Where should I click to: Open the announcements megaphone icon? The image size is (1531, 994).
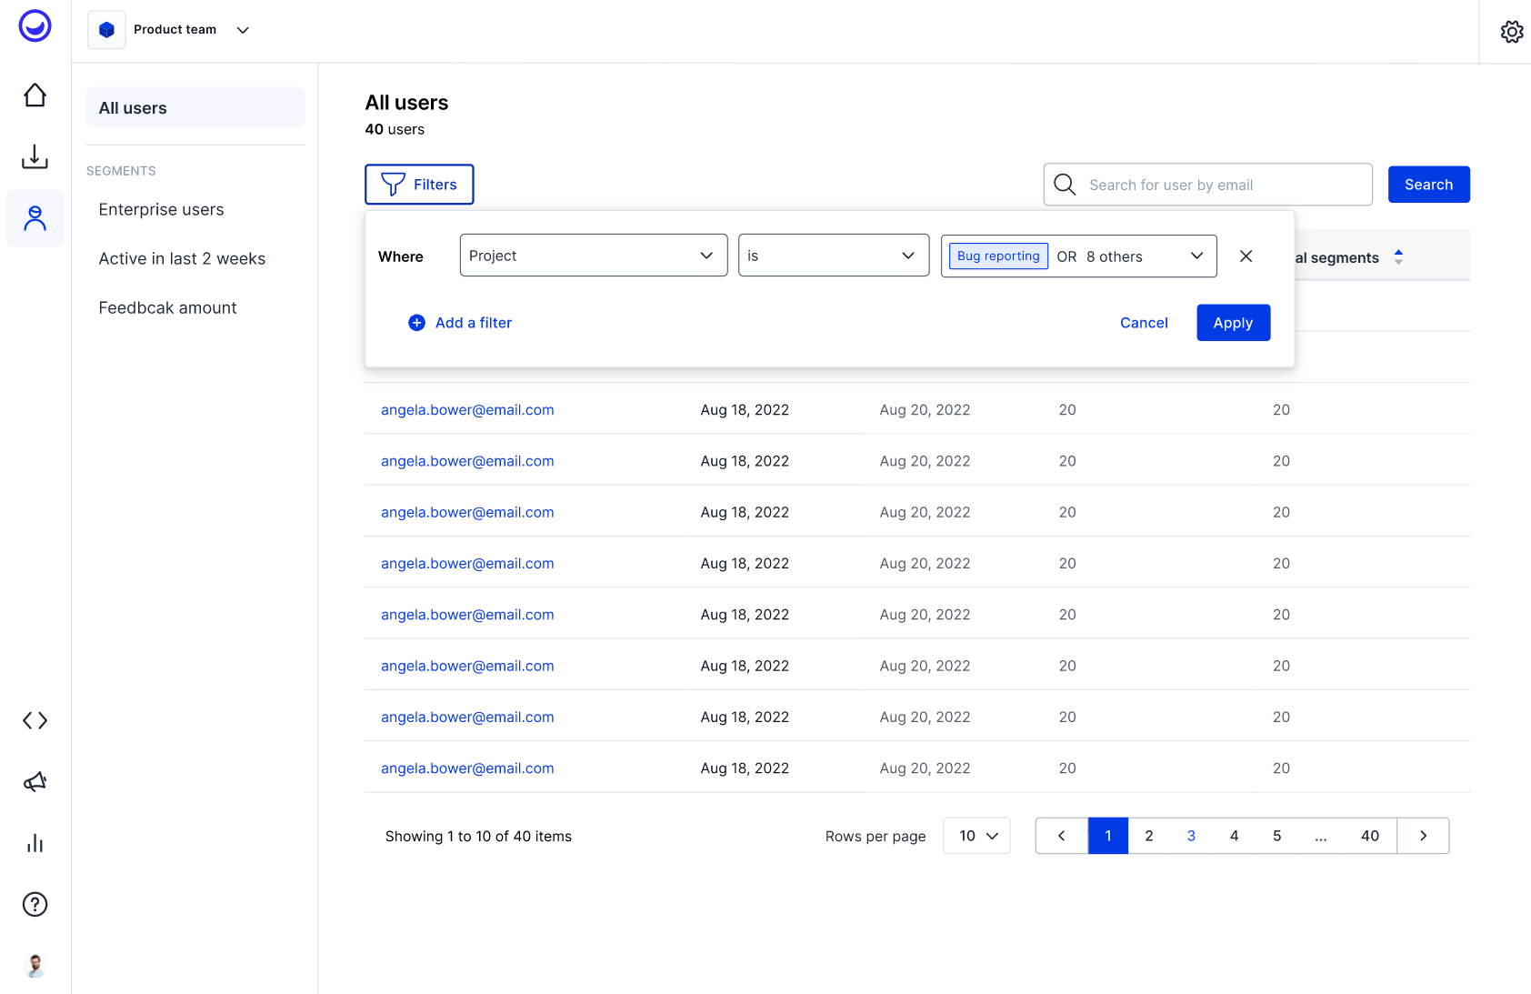(x=35, y=782)
